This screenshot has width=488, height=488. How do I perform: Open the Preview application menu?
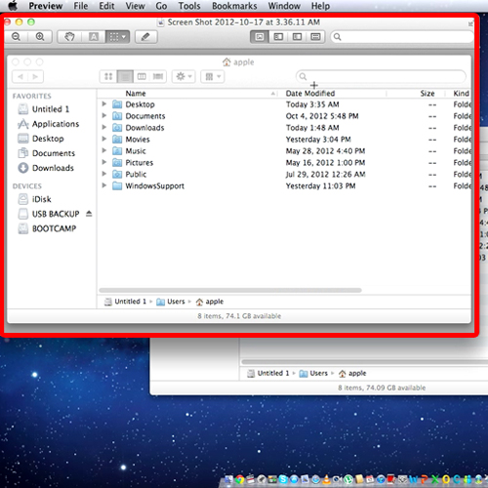pos(46,6)
